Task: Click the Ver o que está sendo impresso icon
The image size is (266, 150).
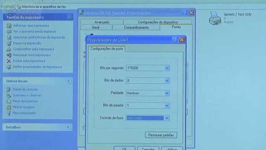Action: point(9,32)
